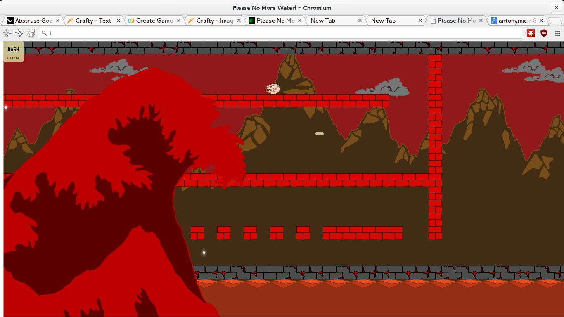
Task: Click the tall red brick pillar
Action: click(x=435, y=147)
